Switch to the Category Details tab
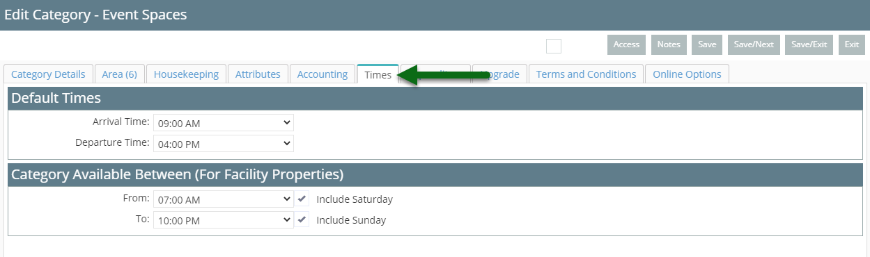870x257 pixels. click(x=48, y=74)
